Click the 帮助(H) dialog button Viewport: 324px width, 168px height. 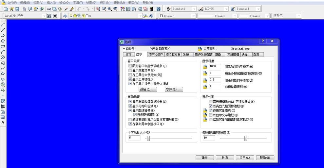265,158
